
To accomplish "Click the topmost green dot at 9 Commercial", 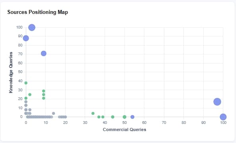I will pyautogui.click(x=44, y=91).
